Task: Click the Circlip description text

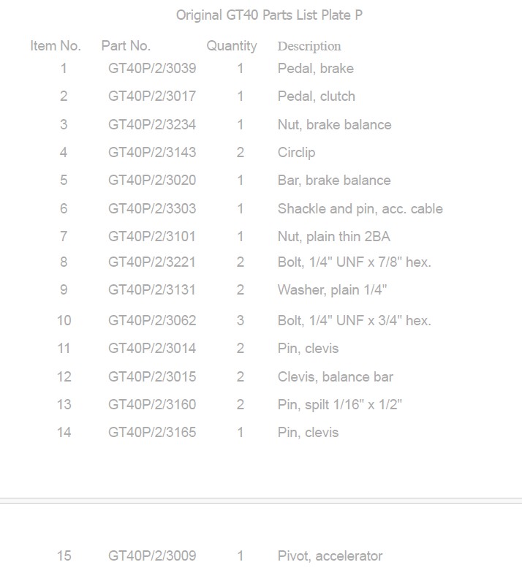Action: 296,153
